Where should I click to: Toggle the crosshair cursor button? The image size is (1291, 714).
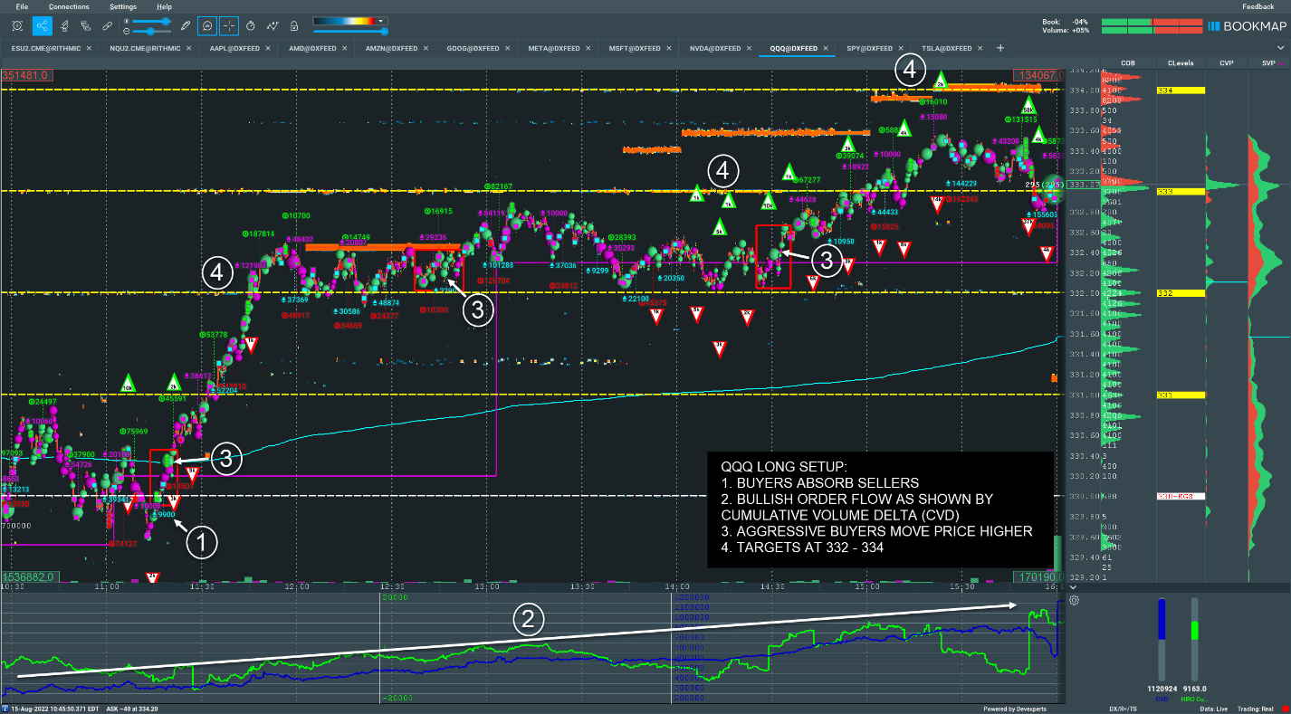(229, 25)
